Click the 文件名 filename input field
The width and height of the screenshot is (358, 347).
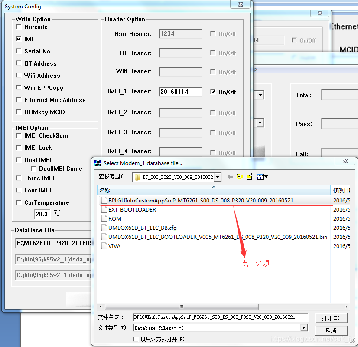[221, 317]
